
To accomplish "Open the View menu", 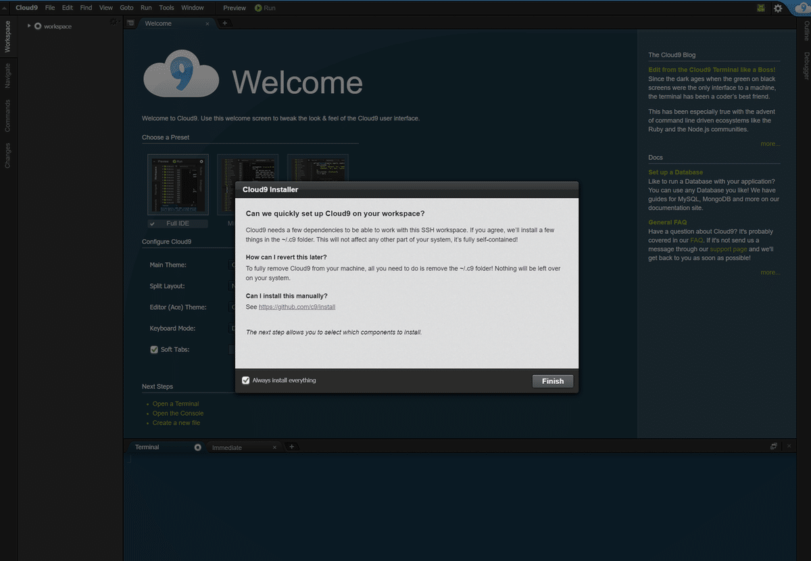I will coord(106,8).
